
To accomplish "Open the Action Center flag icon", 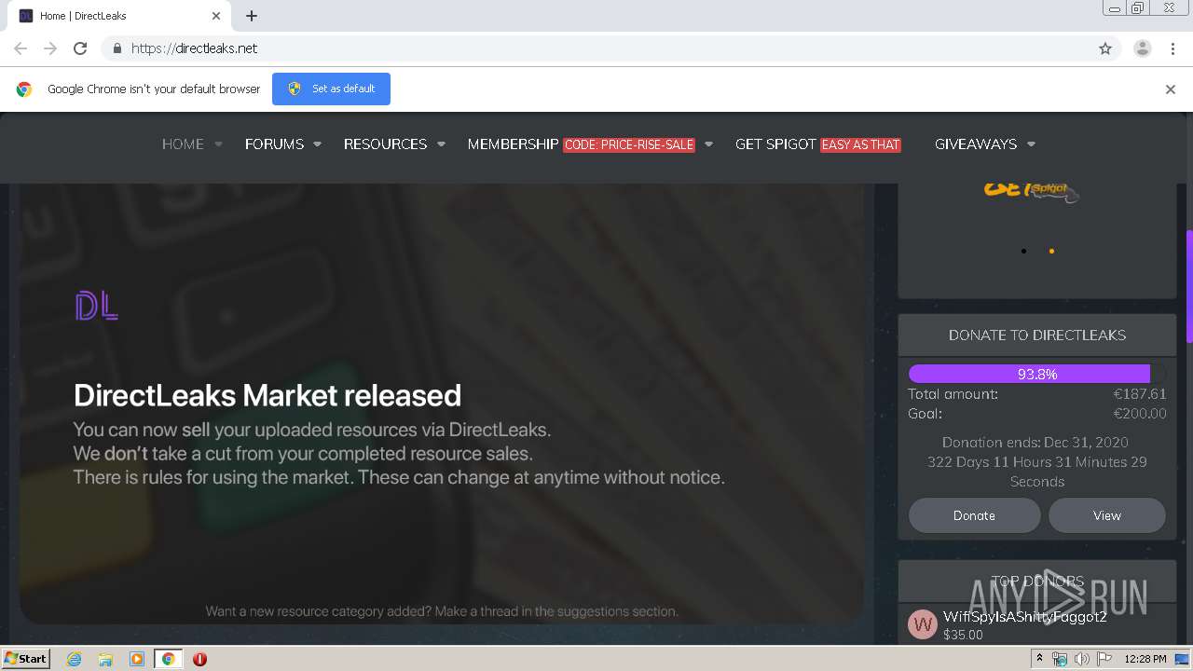I will point(1104,659).
